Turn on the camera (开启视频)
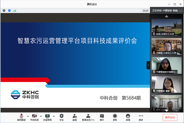184x123 pixels. tap(34, 116)
